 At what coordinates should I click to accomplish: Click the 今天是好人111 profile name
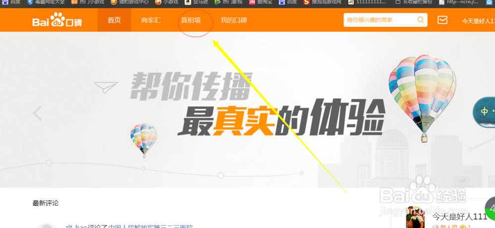point(460,217)
